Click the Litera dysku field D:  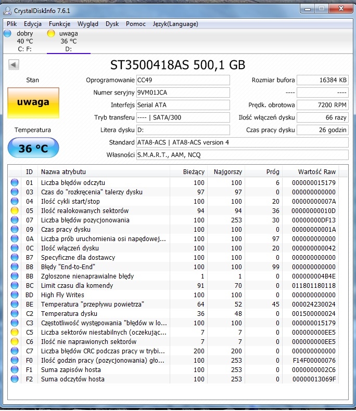[x=183, y=130]
